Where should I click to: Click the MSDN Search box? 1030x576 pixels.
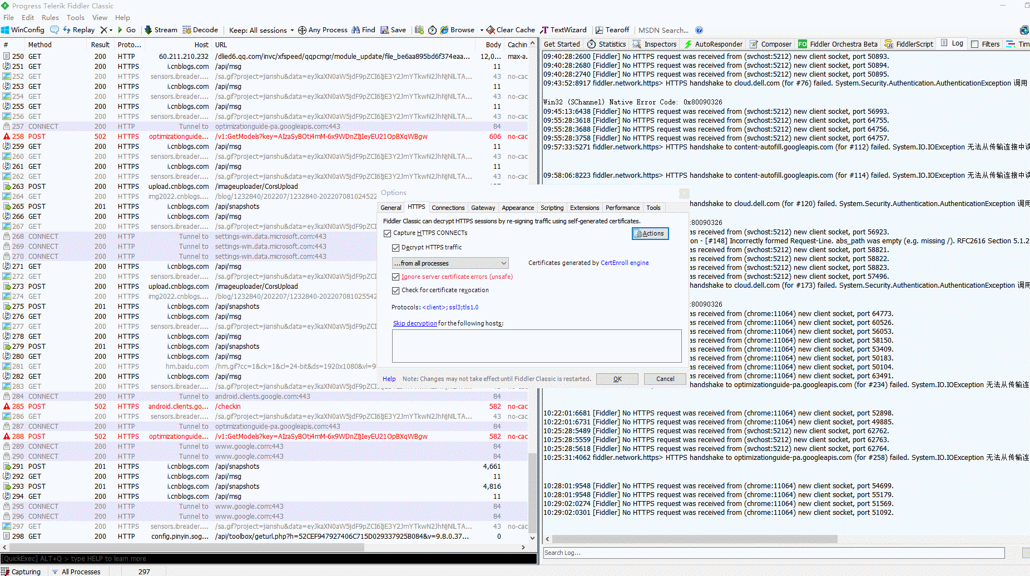(663, 30)
